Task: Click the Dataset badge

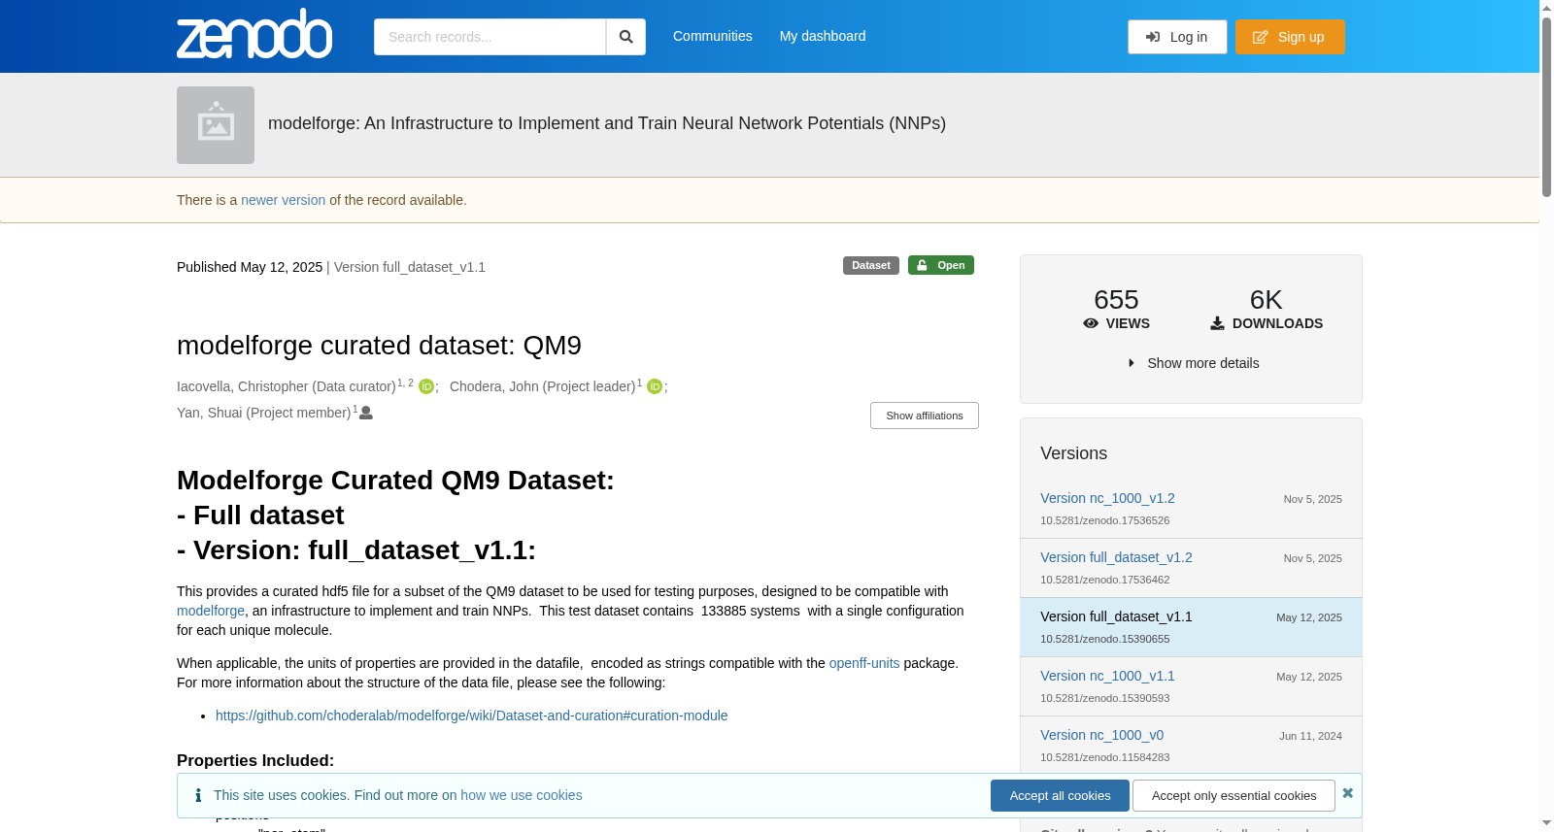Action: (x=871, y=265)
